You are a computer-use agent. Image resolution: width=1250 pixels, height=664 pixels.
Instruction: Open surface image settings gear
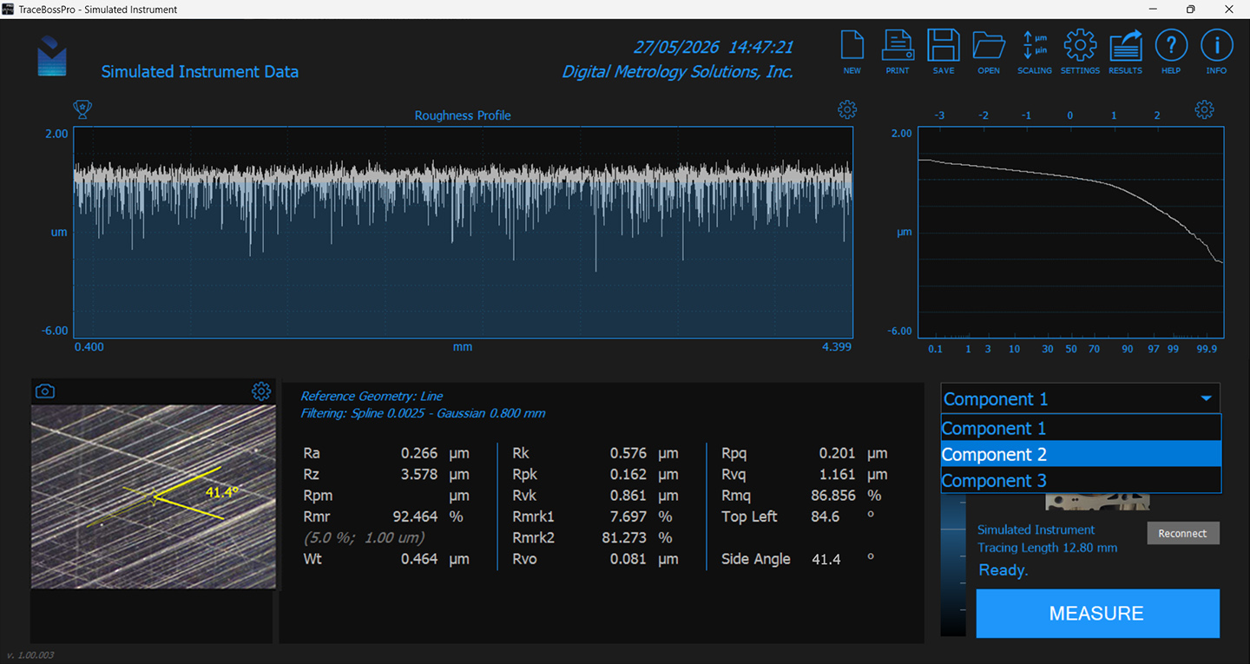coord(261,391)
